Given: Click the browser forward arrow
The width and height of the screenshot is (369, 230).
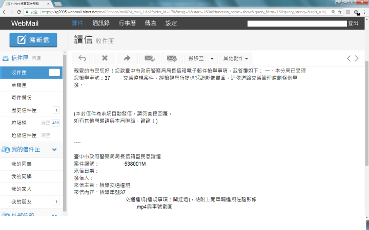Looking at the screenshot, I should click(11, 12).
